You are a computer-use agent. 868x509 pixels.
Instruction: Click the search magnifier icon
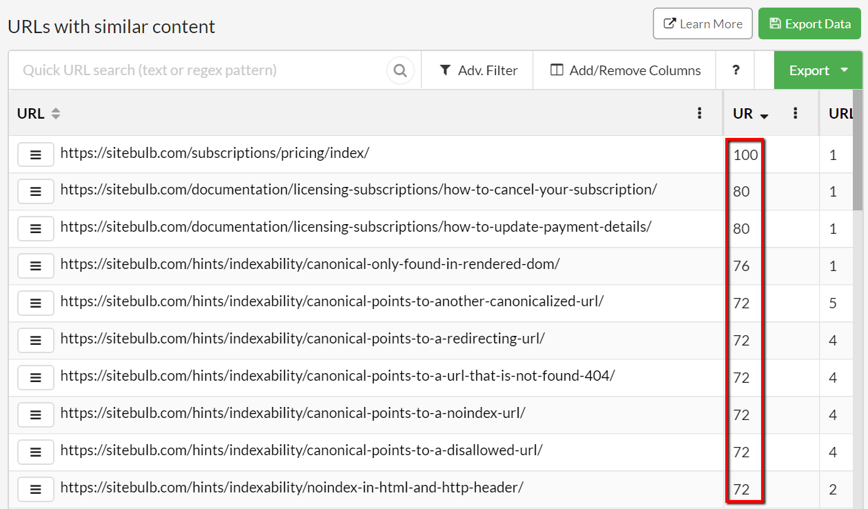[400, 70]
